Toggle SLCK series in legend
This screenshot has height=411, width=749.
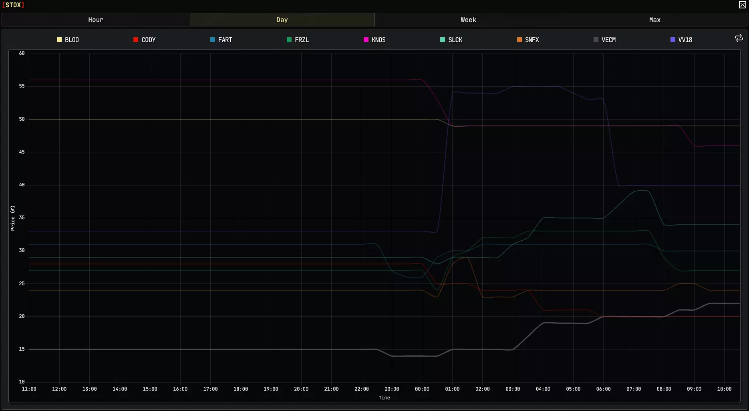[451, 40]
